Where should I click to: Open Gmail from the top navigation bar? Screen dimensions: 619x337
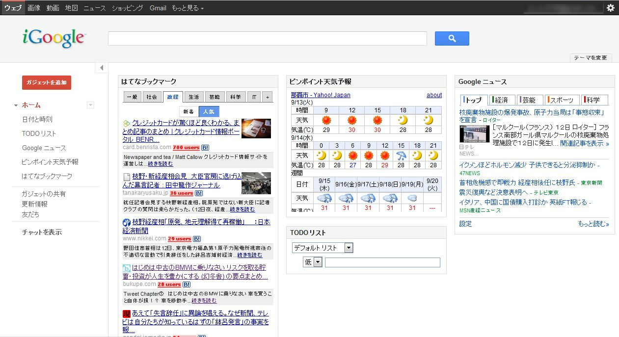pos(158,8)
